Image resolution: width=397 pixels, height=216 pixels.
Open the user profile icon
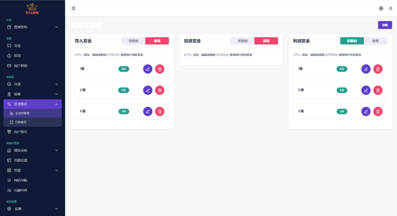pyautogui.click(x=391, y=8)
